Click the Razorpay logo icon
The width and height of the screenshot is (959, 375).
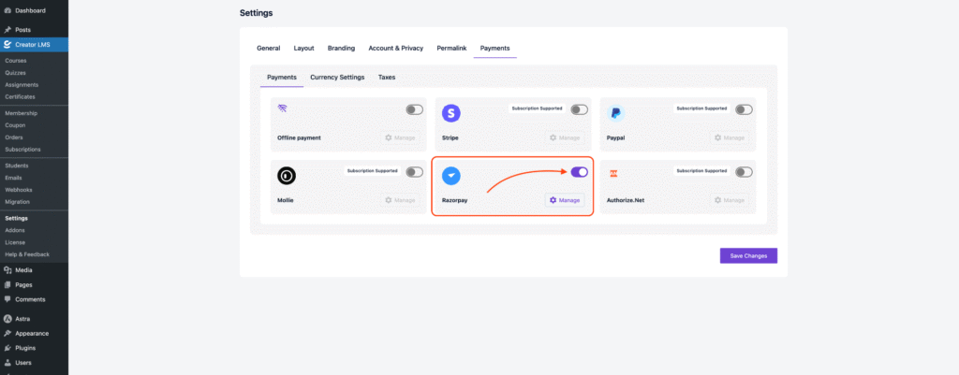click(451, 176)
